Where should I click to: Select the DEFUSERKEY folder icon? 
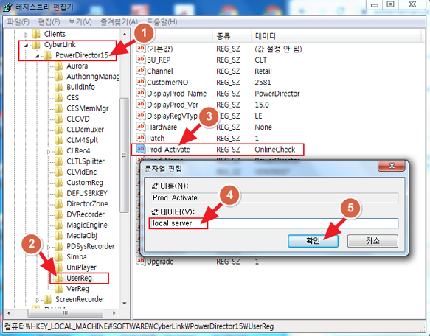(x=58, y=194)
